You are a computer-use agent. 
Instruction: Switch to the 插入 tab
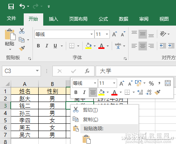point(53,19)
